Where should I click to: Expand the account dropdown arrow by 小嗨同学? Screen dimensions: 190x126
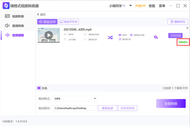pyautogui.click(x=131, y=6)
